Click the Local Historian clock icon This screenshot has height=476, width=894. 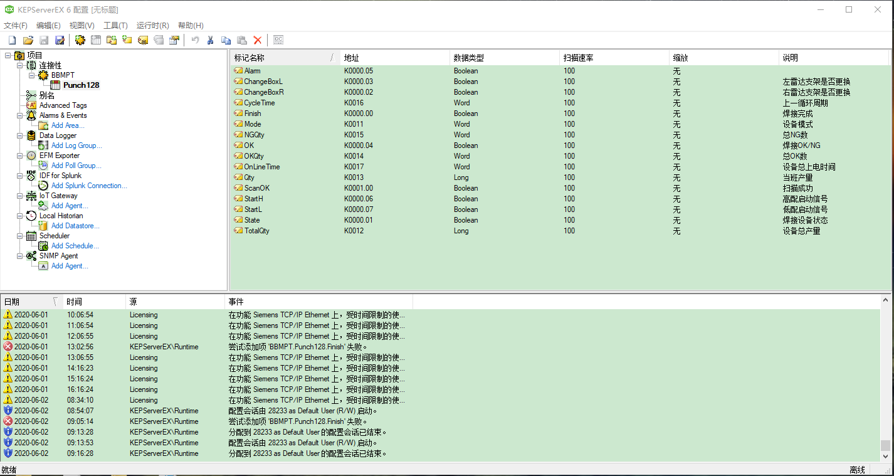(31, 216)
